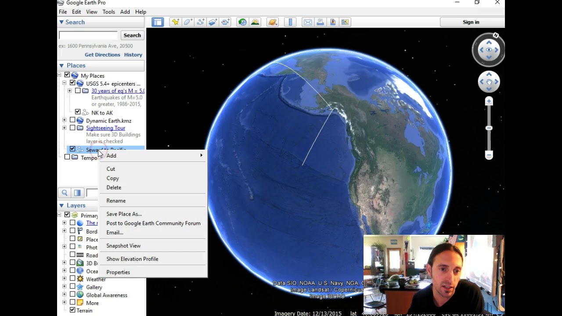Click the Add Placemark pushpin icon
Viewport: 562px width, 316px height.
175,22
